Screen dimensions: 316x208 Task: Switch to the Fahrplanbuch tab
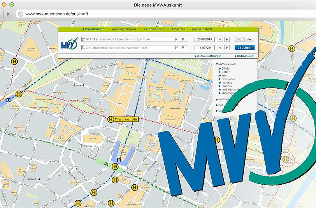pyautogui.click(x=154, y=29)
